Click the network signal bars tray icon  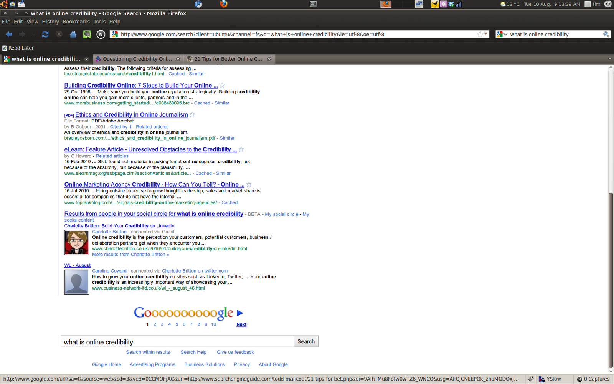[459, 4]
